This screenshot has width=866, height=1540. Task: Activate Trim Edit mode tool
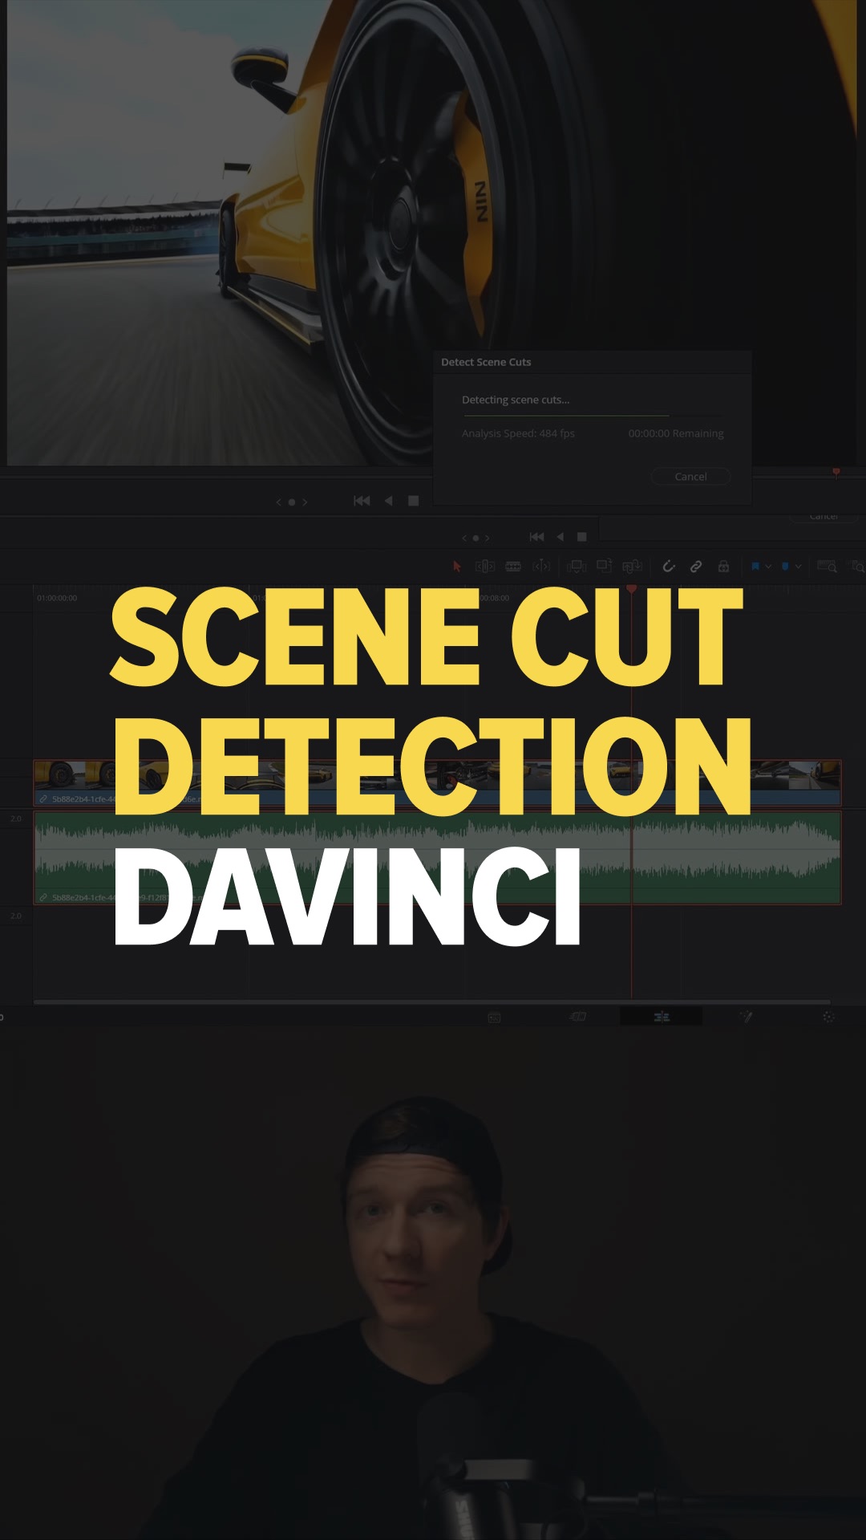click(x=485, y=567)
